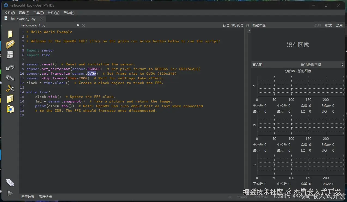The width and height of the screenshot is (347, 202).
Task: Click line number 10 in the gutter
Action: (x=22, y=74)
